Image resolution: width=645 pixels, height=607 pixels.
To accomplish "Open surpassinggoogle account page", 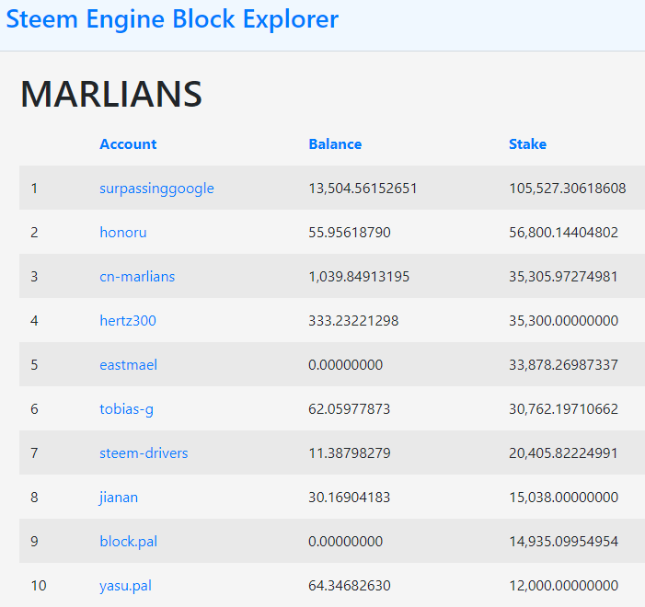I will point(156,189).
